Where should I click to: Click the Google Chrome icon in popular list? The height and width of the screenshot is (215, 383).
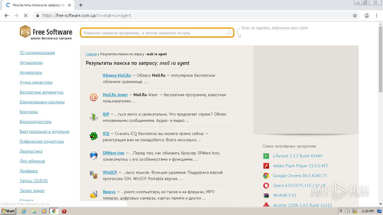point(266,176)
